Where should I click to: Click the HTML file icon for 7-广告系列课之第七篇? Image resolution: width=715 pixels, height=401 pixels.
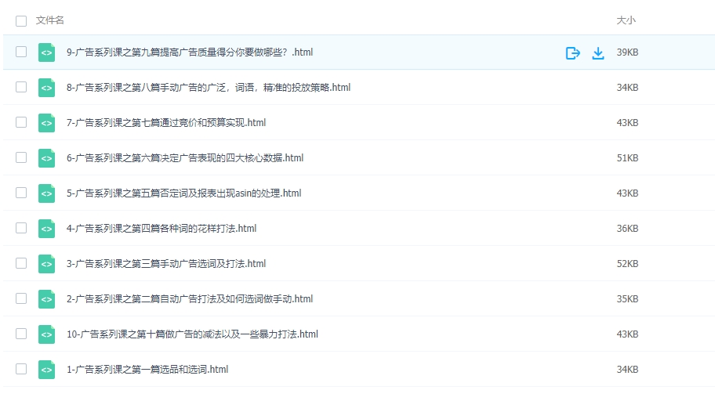[47, 123]
